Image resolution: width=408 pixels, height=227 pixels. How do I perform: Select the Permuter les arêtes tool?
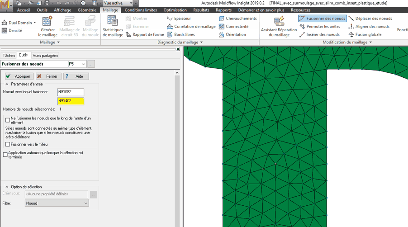tap(303, 27)
